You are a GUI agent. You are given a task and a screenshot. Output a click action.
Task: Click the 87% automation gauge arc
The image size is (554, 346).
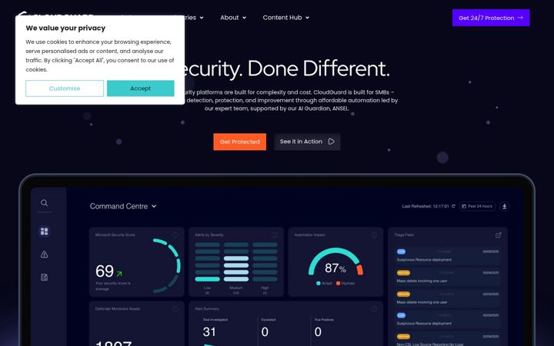point(335,261)
